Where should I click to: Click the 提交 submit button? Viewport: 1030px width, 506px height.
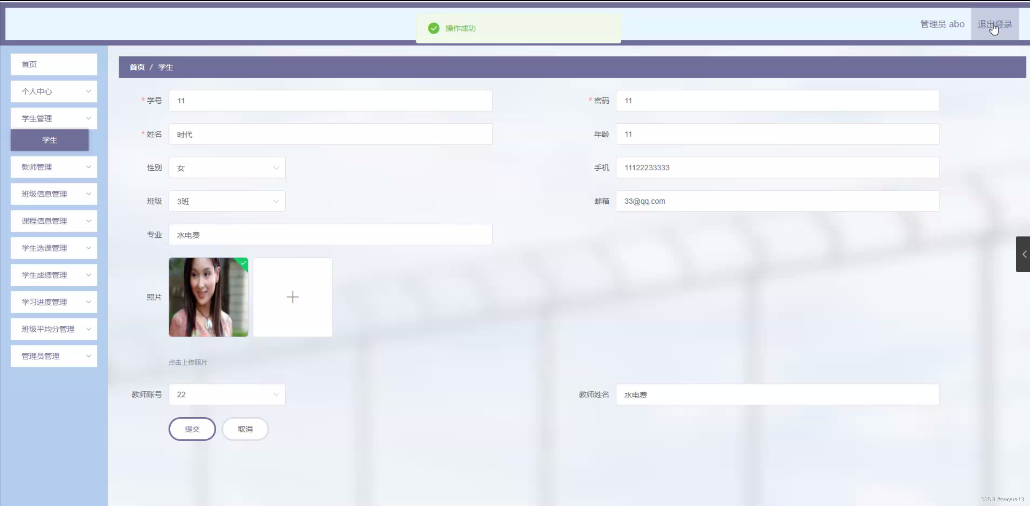coord(192,429)
